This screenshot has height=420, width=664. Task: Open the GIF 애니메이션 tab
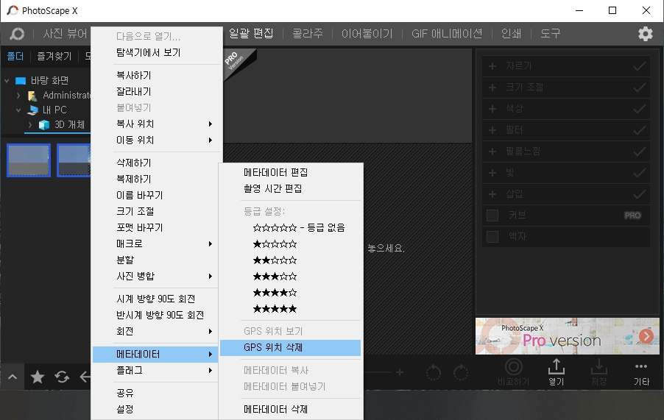click(447, 33)
